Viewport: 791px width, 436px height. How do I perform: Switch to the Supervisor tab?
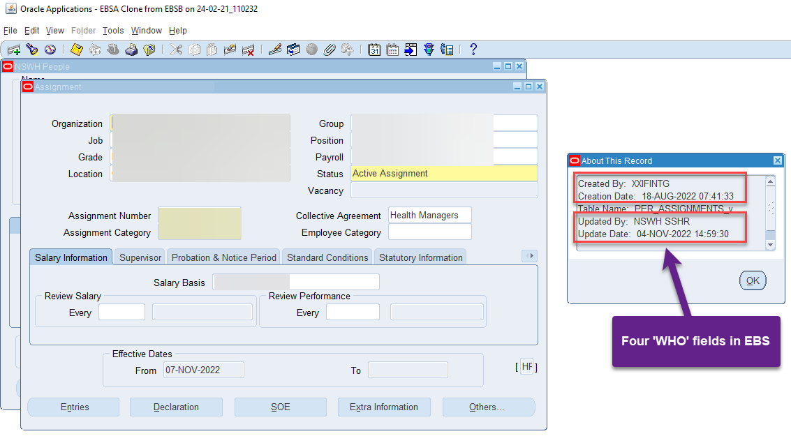tap(140, 257)
